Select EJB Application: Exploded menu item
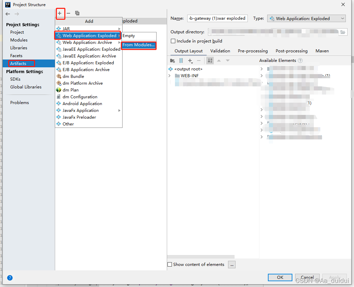 pyautogui.click(x=88, y=63)
